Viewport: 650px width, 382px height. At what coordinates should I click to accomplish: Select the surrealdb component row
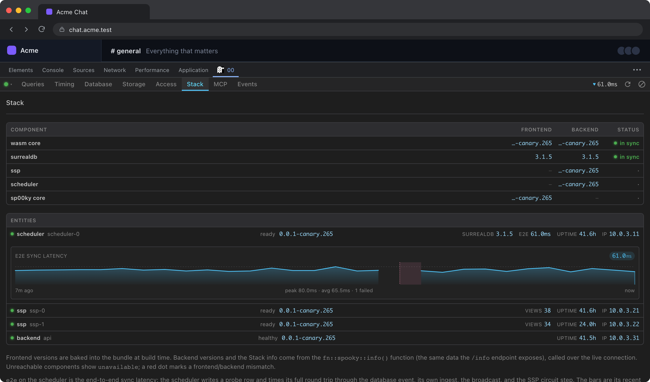(x=325, y=157)
